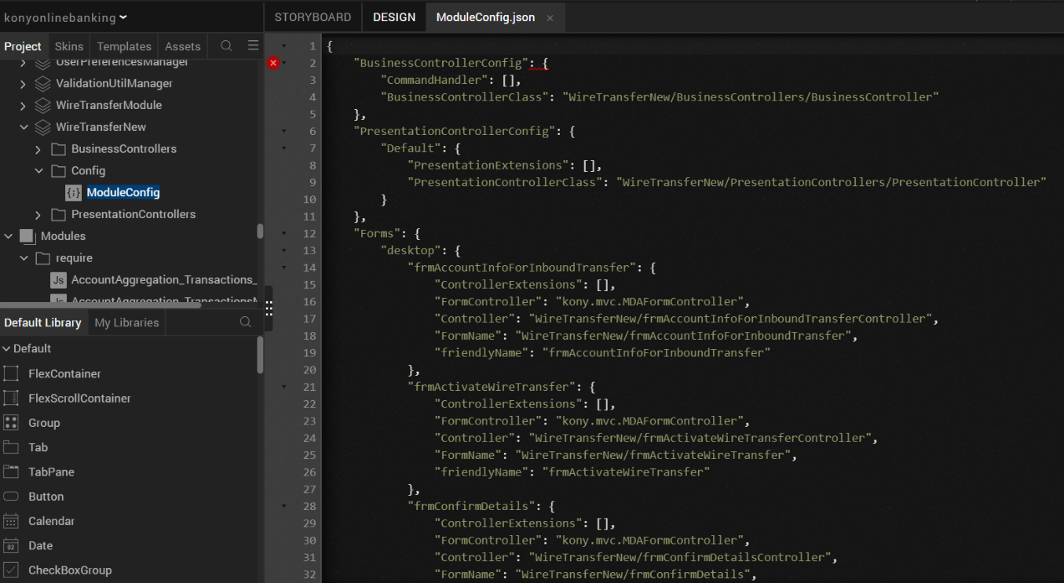
Task: Switch to the STORYBOARD tab
Action: click(313, 17)
